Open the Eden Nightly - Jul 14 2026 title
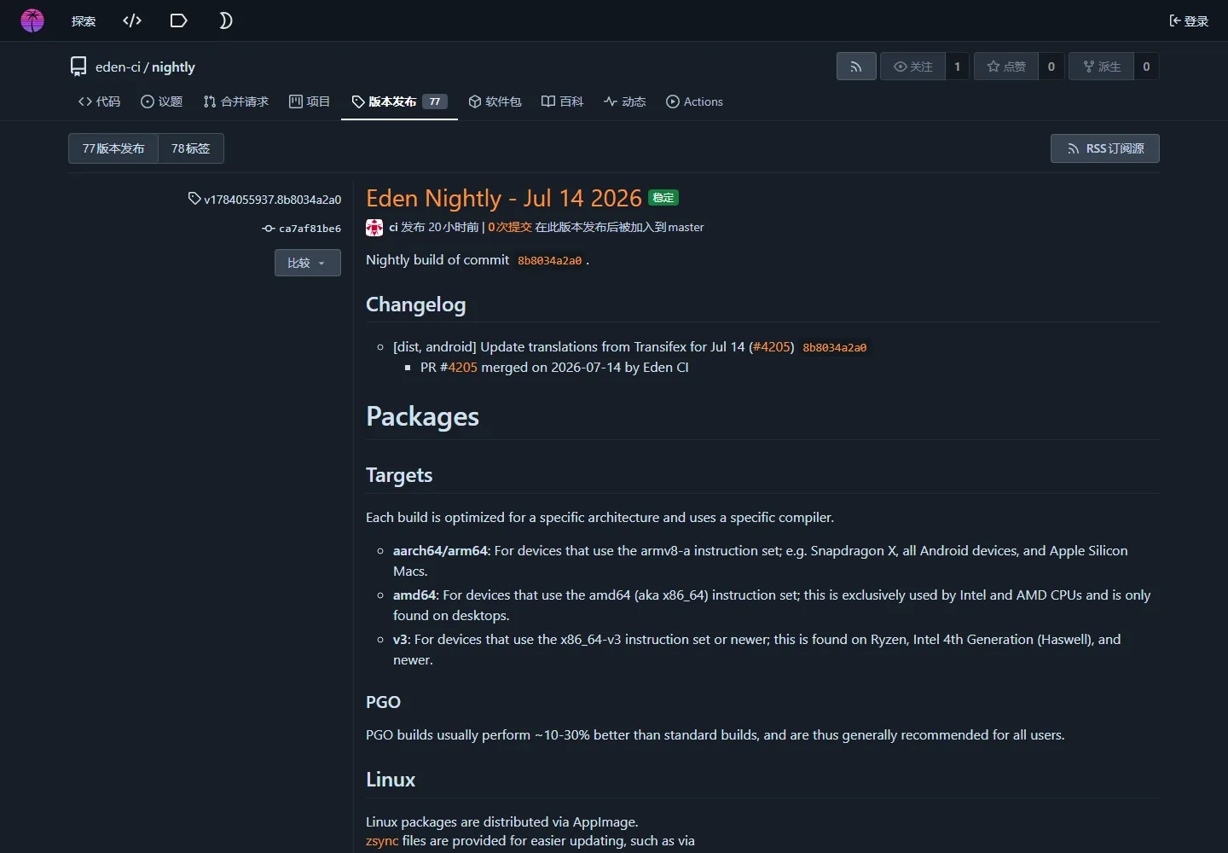The width and height of the screenshot is (1228, 853). 504,198
